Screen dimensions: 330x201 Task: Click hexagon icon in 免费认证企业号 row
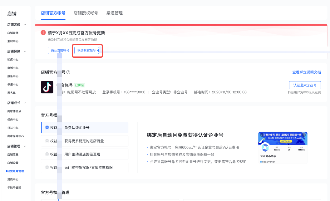click(x=47, y=128)
